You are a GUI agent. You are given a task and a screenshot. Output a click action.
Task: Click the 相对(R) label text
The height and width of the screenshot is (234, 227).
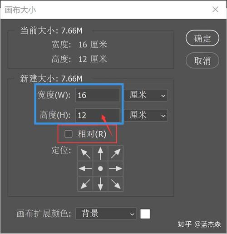[92, 134]
